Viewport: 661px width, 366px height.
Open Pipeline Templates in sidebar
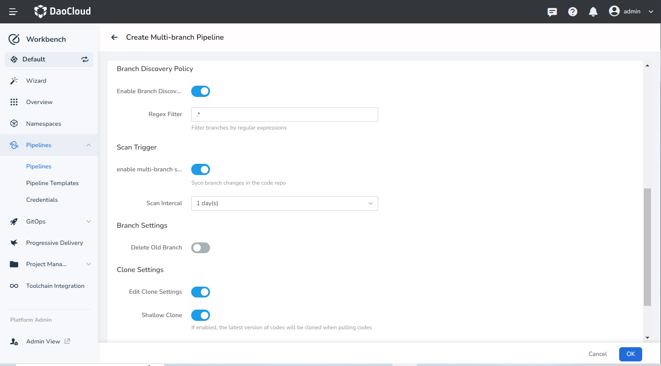pyautogui.click(x=52, y=183)
